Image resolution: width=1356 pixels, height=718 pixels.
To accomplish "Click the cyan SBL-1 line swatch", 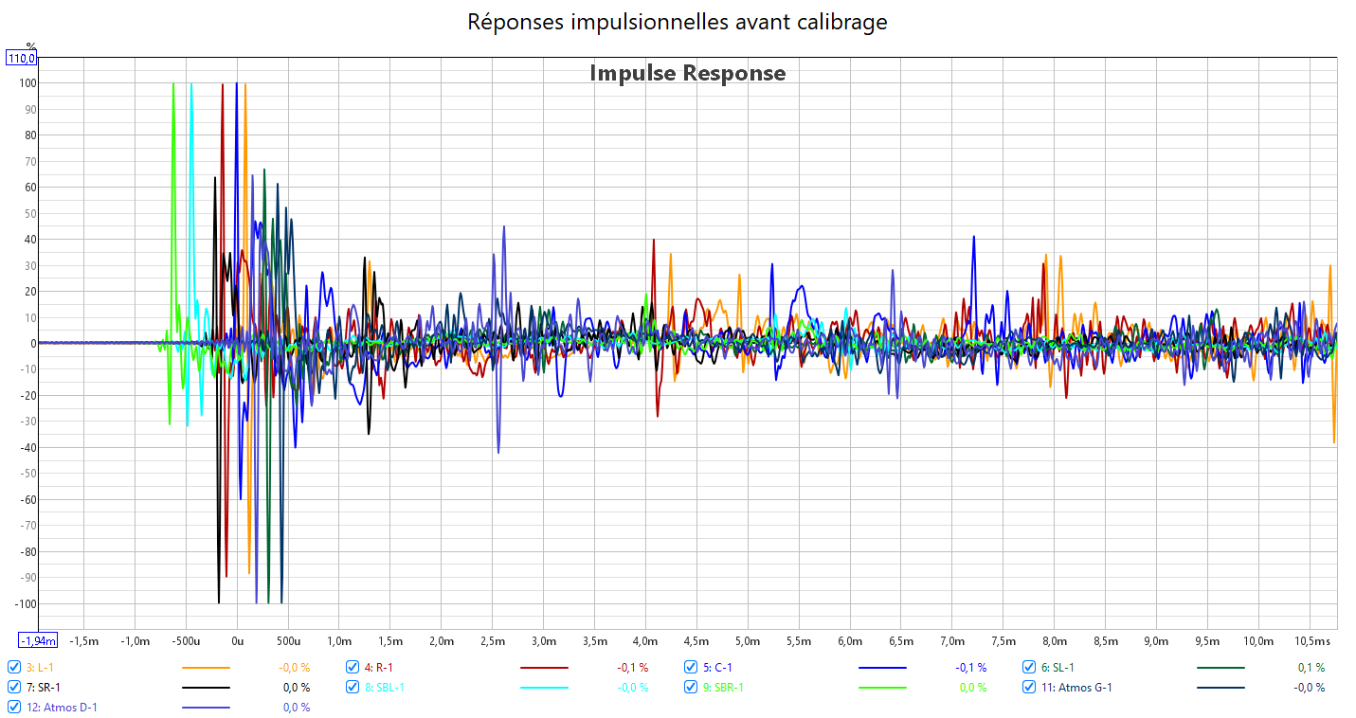I will [x=544, y=688].
